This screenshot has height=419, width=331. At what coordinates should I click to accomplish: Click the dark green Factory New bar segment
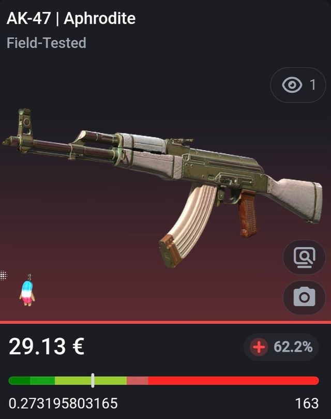pos(19,381)
